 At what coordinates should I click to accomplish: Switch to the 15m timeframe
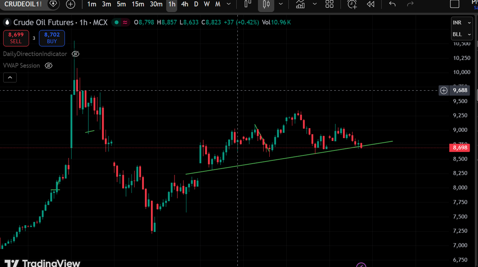[x=138, y=4]
